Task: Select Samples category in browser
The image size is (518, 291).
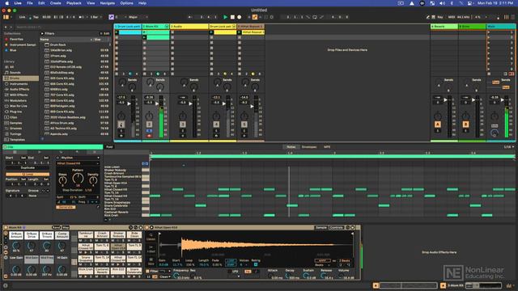Action: (16, 123)
